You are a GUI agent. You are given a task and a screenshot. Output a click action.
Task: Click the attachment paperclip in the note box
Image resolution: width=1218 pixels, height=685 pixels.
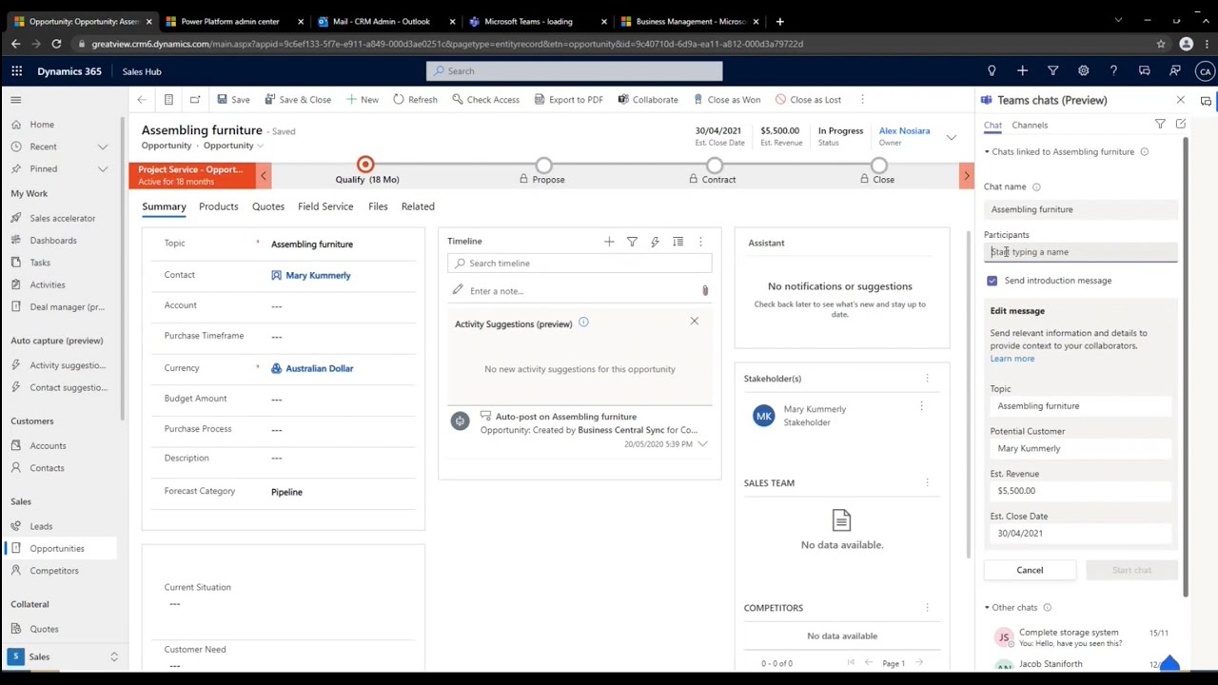[x=705, y=291]
